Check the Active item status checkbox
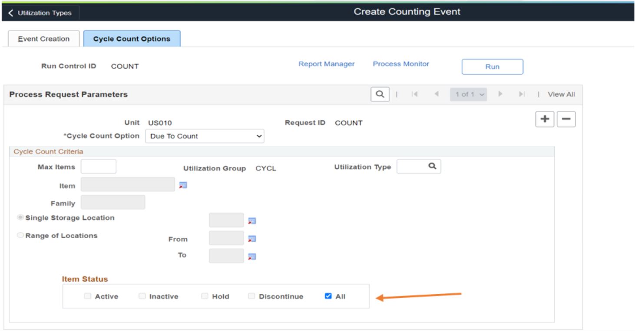This screenshot has height=332, width=635. tap(88, 297)
